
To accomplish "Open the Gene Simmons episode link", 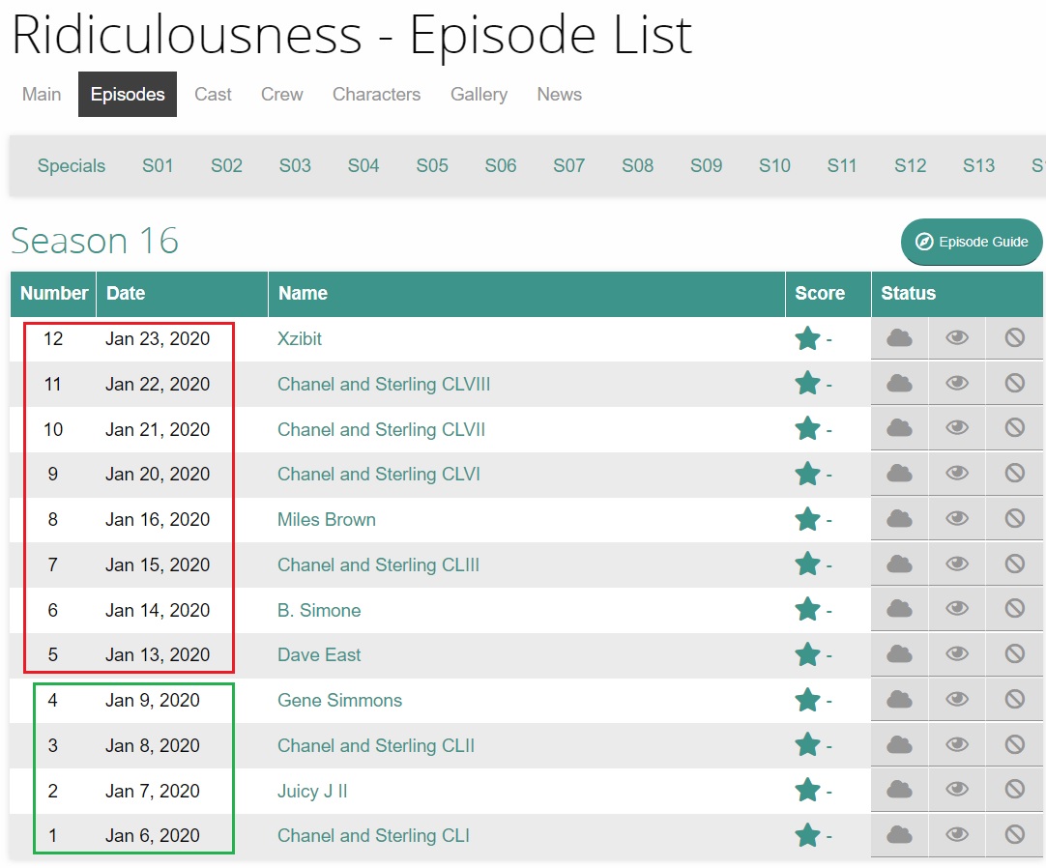I will [x=339, y=700].
